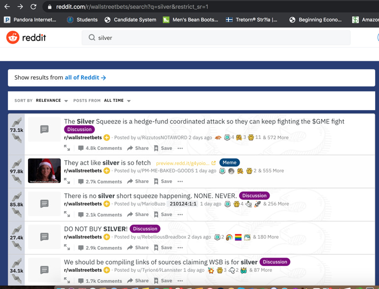The height and width of the screenshot is (289, 379).
Task: Open the Students bookmark
Action: coord(82,20)
